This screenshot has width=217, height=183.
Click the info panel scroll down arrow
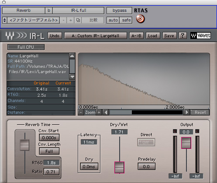72,77
